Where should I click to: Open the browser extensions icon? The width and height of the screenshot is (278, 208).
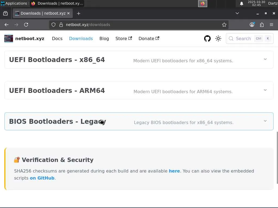click(x=262, y=25)
